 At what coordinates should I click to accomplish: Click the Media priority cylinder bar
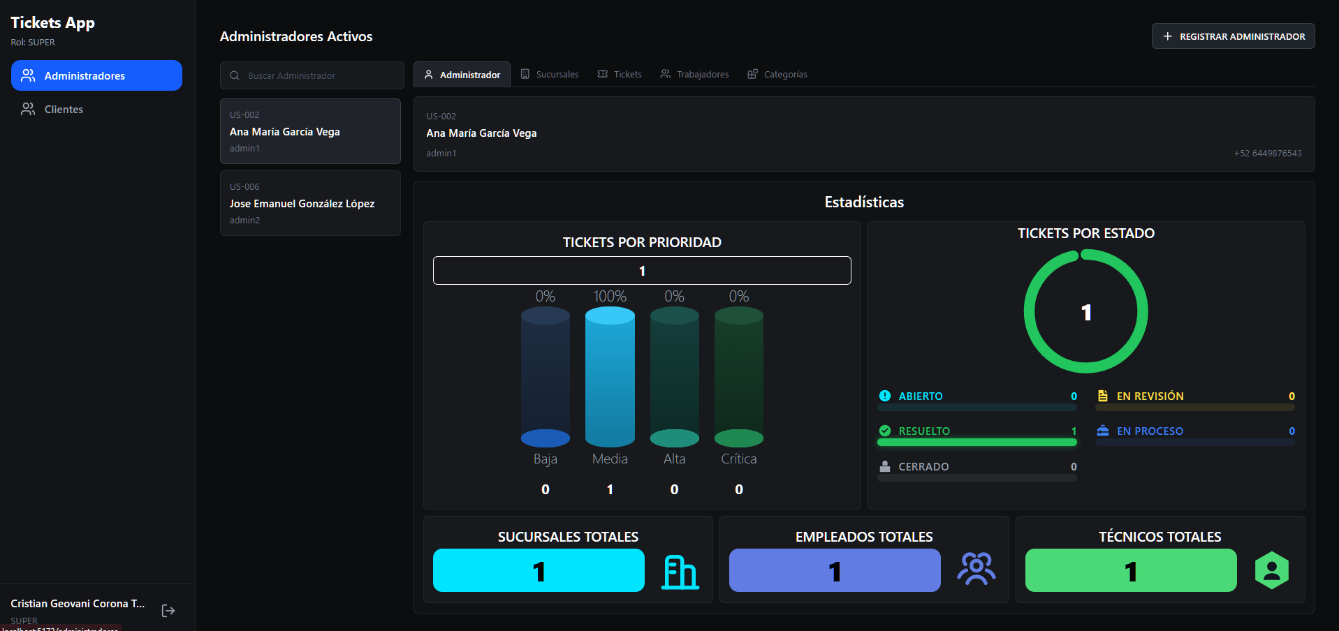point(610,377)
